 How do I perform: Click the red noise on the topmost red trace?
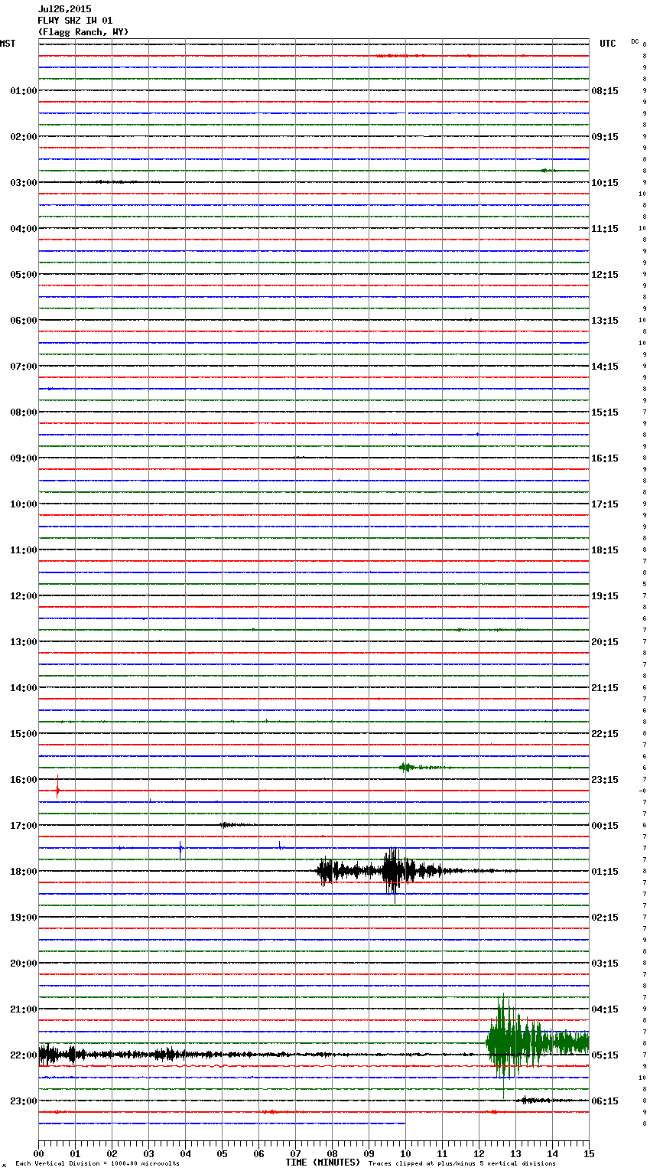point(401,56)
